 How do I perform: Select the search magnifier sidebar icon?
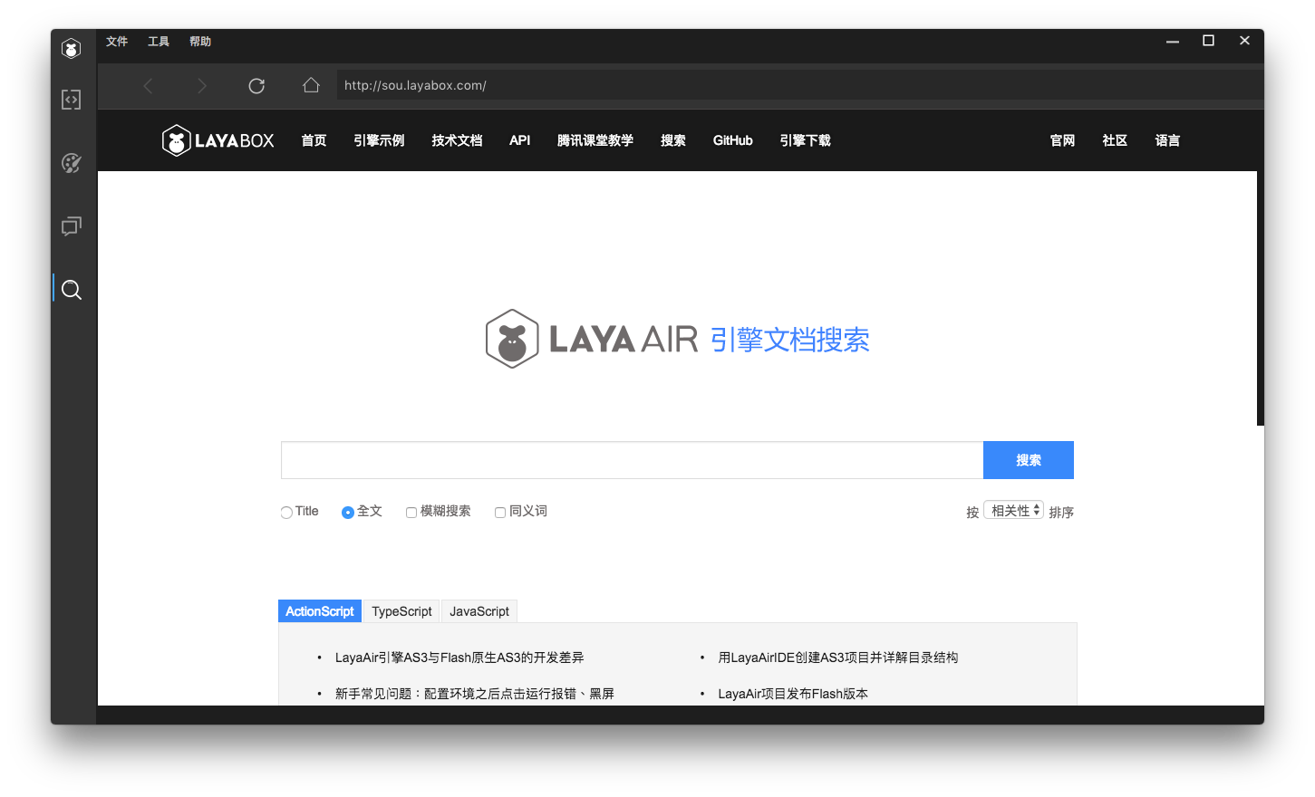(72, 290)
